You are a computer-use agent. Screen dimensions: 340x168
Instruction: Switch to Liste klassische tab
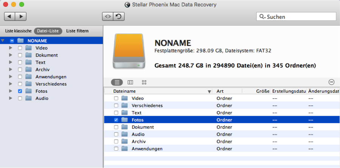[x=19, y=31]
